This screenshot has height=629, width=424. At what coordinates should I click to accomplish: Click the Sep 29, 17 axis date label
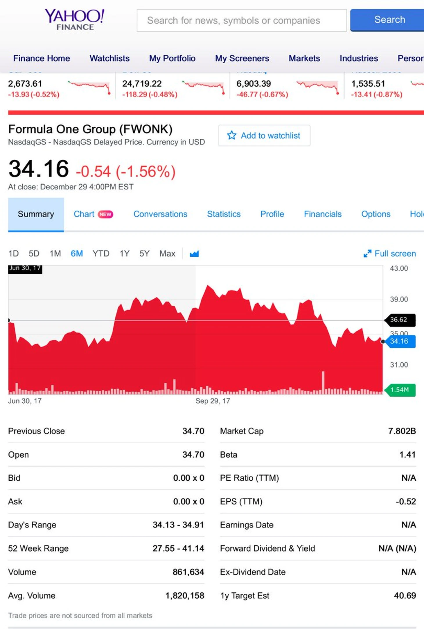pyautogui.click(x=213, y=401)
